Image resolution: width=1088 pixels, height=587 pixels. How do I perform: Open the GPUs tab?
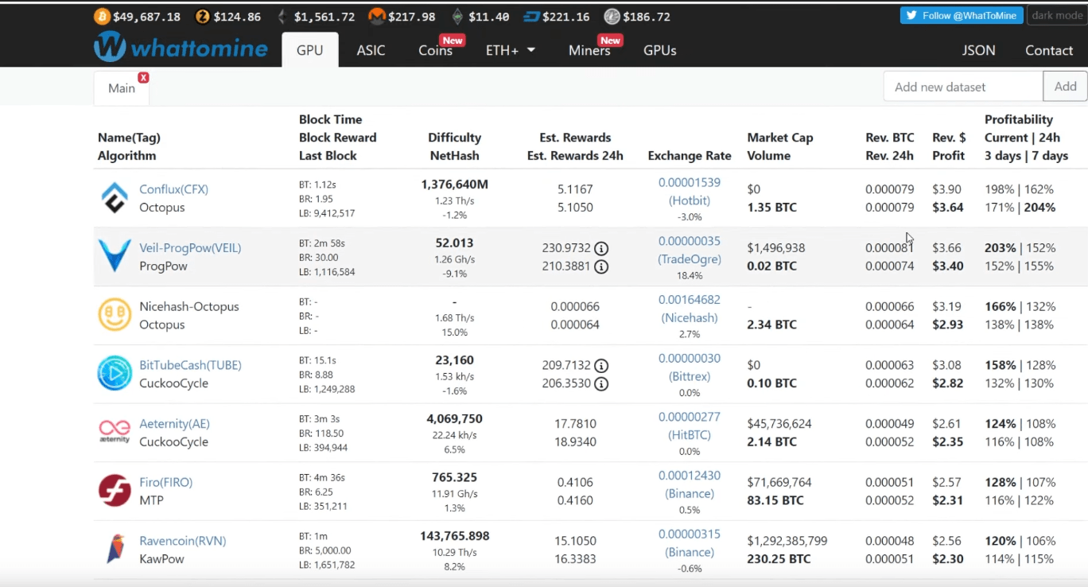coord(660,50)
